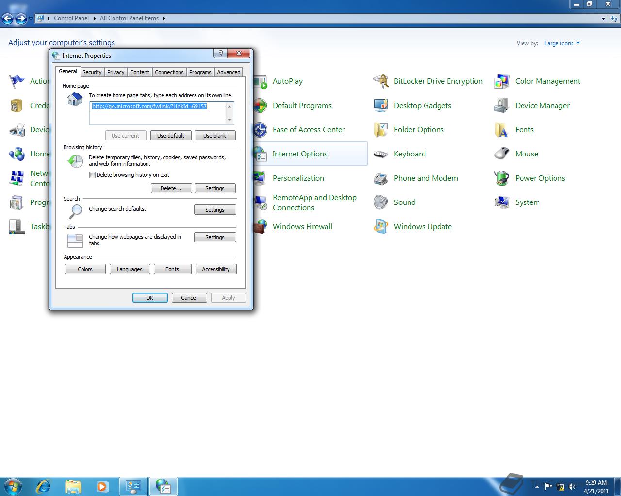Click Fonts button in Appearance section
Viewport: 621px width, 496px height.
point(172,269)
